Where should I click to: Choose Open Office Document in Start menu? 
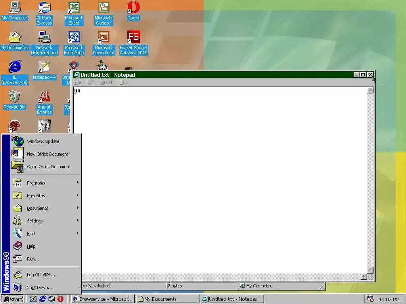46,167
